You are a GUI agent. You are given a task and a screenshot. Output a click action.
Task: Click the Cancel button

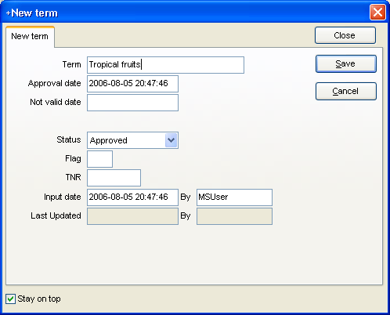[346, 91]
